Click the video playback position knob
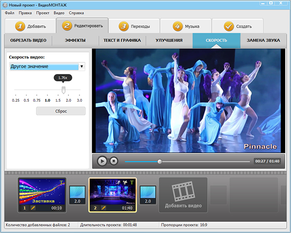 click(x=160, y=162)
